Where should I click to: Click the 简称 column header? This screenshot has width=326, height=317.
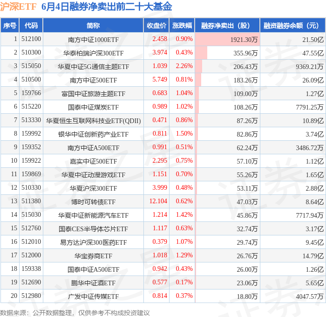(x=93, y=25)
